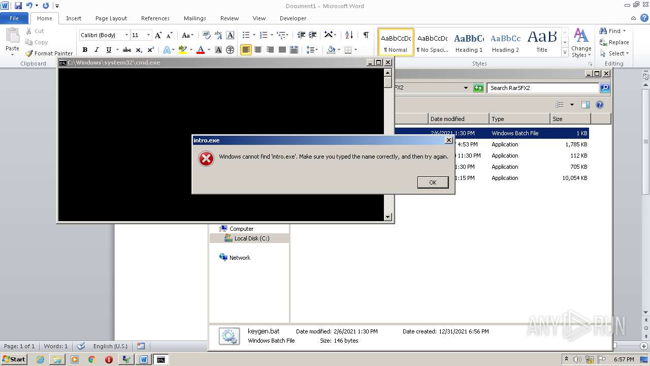The width and height of the screenshot is (650, 366).
Task: Open the Numbering list dropdown arrow
Action: pyautogui.click(x=272, y=35)
